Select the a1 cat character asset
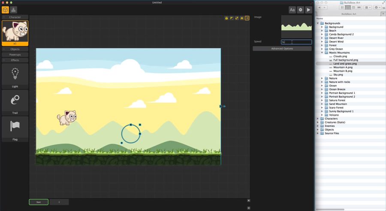Viewport: 386px width, 211px height. click(15, 33)
